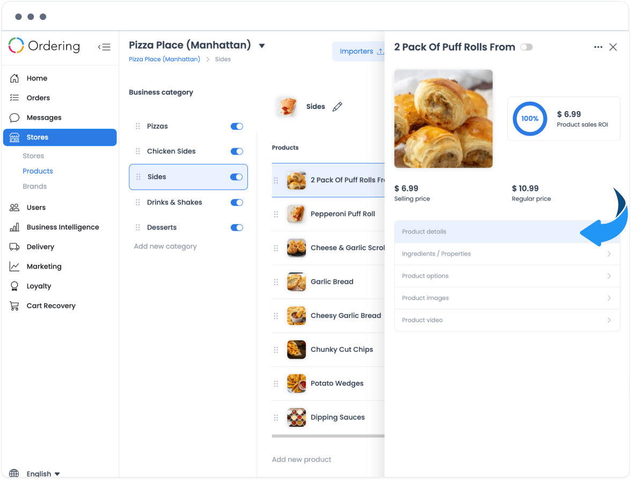Click the Garlic Bread thumbnail icon

tap(296, 282)
